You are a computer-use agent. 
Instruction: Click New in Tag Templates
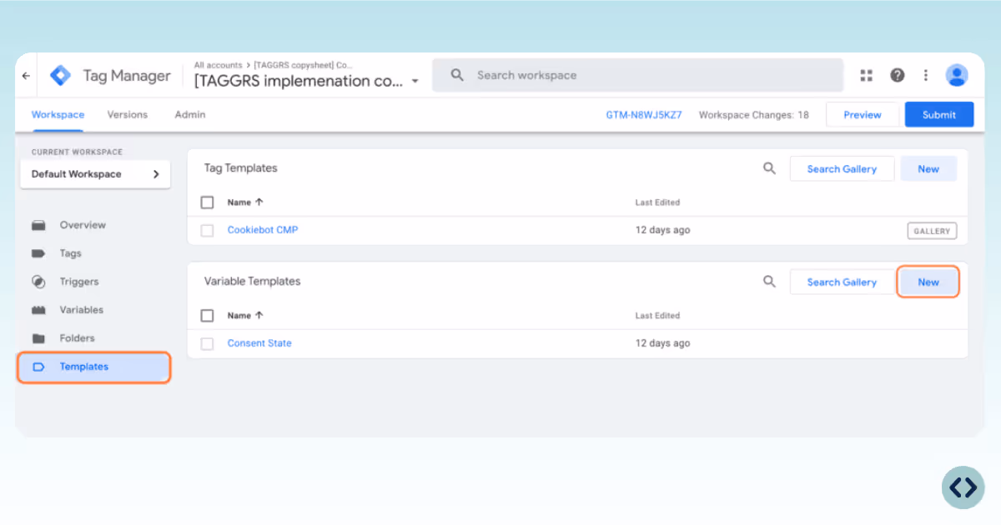(x=928, y=168)
